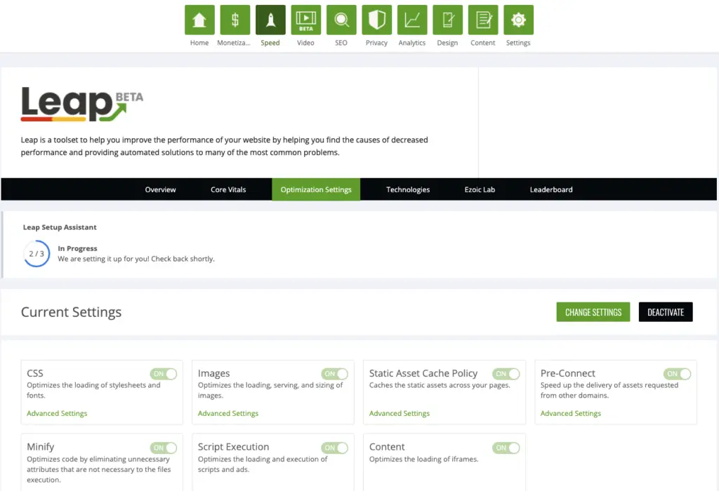Viewport: 719px width, 491px height.
Task: Switch to the Overview tab
Action: (161, 189)
